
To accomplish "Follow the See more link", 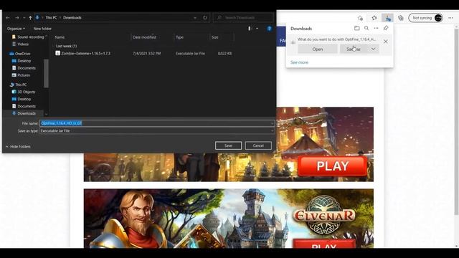I will click(299, 62).
